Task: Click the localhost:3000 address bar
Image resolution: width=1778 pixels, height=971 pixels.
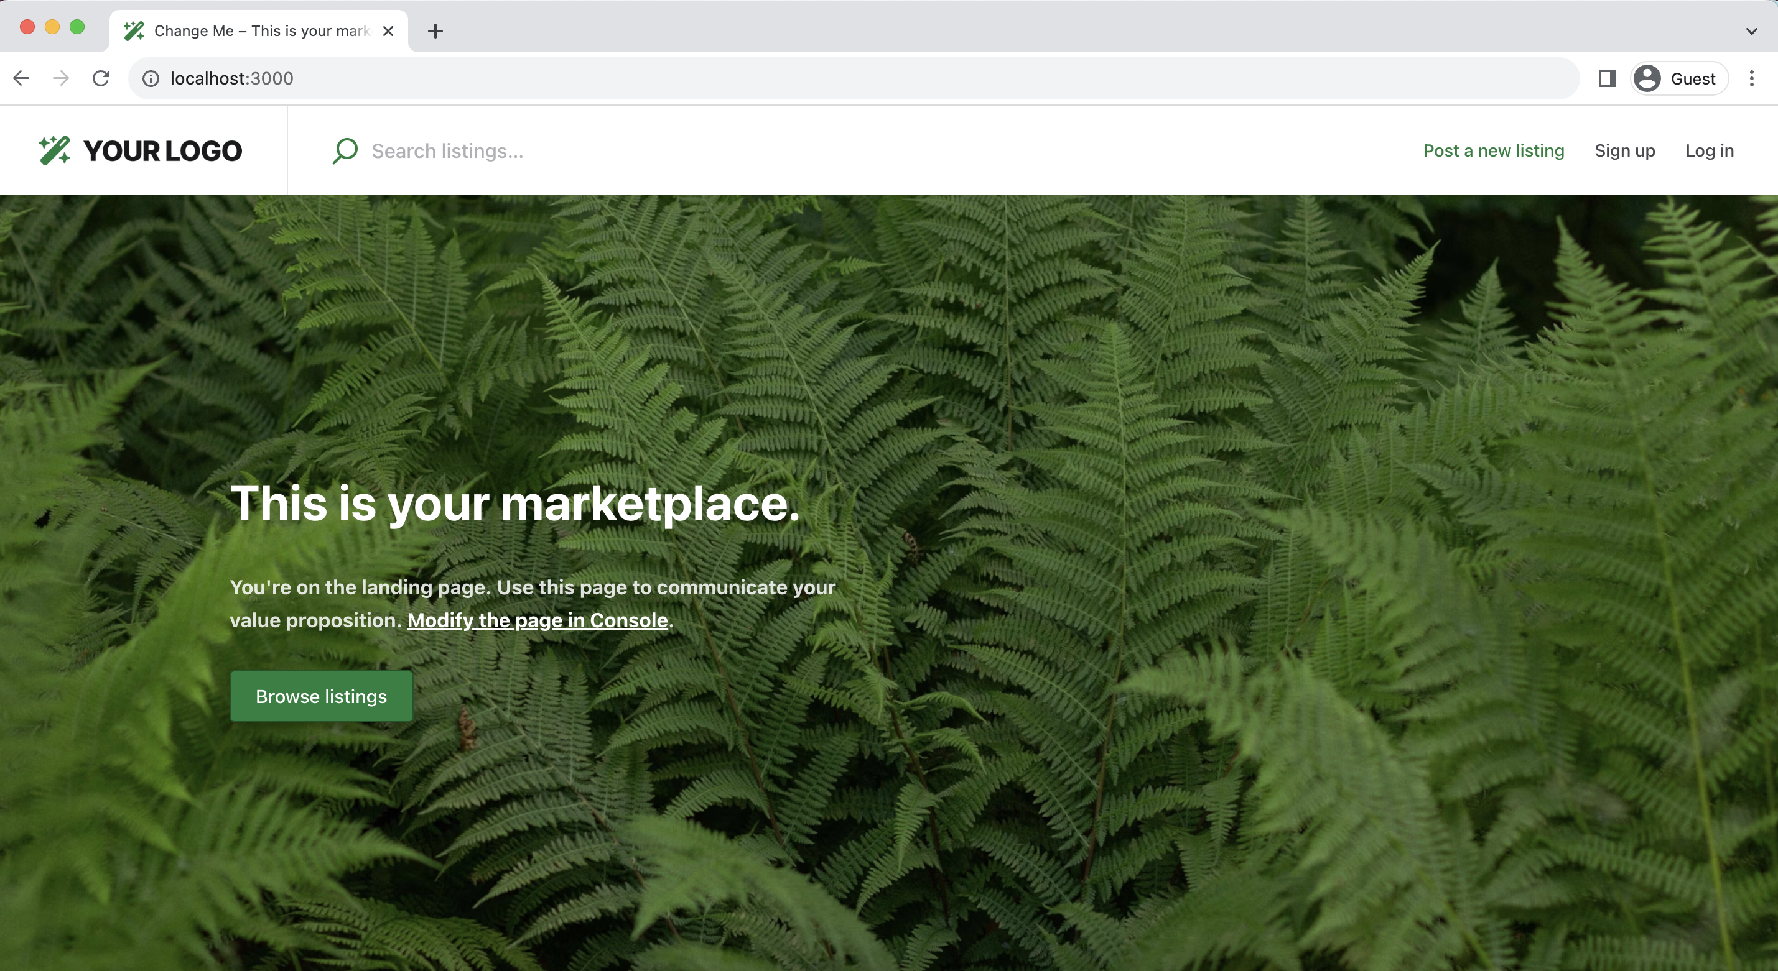Action: [232, 78]
